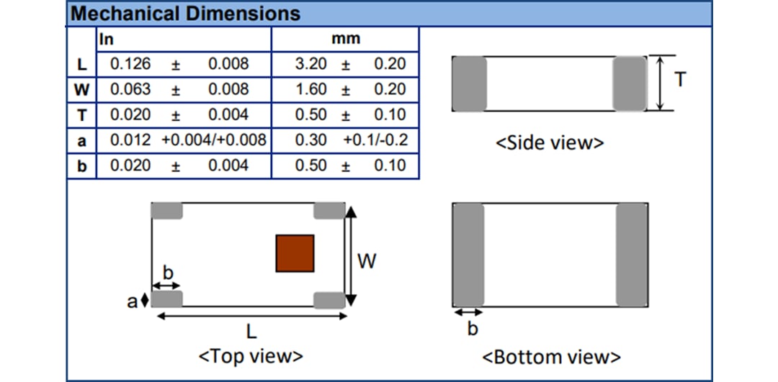
Task: Click the T dimension label beside Side view
Action: point(679,80)
